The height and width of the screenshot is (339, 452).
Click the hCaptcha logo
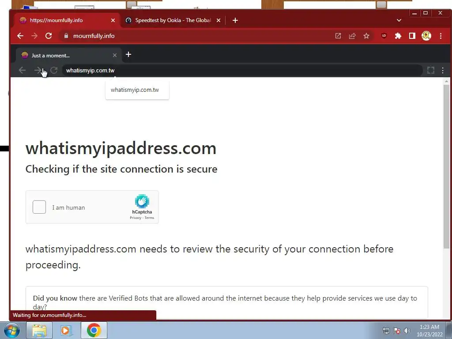pos(142,201)
